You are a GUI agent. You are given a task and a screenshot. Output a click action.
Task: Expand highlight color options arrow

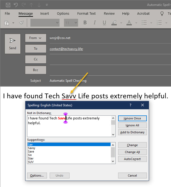(x=121, y=23)
